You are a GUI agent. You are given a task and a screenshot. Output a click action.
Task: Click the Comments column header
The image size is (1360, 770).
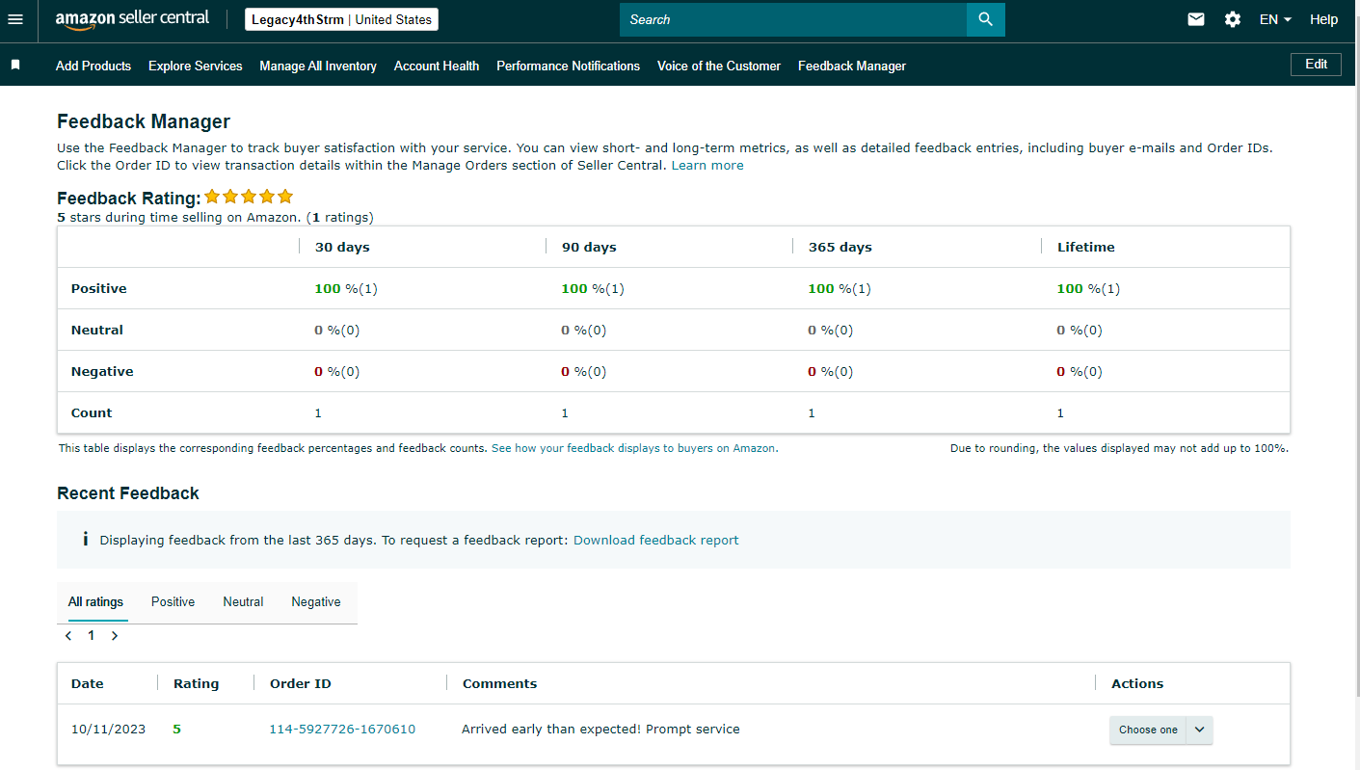pyautogui.click(x=500, y=683)
